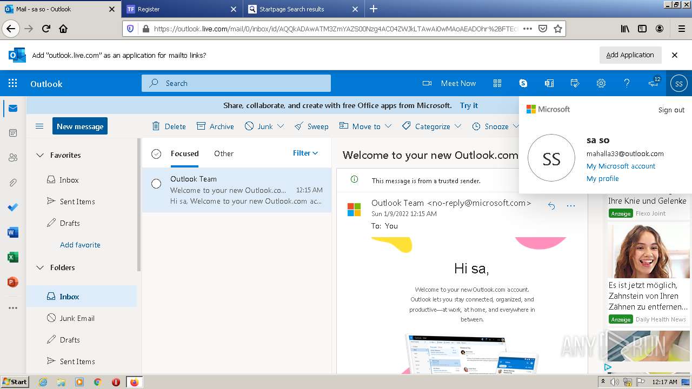Open a new browser tab
Screen dimensions: 692x389
point(374,9)
